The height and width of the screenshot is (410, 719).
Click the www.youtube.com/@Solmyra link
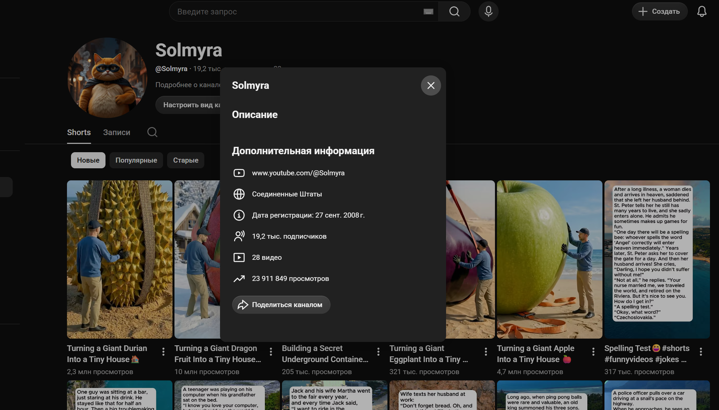pos(298,173)
